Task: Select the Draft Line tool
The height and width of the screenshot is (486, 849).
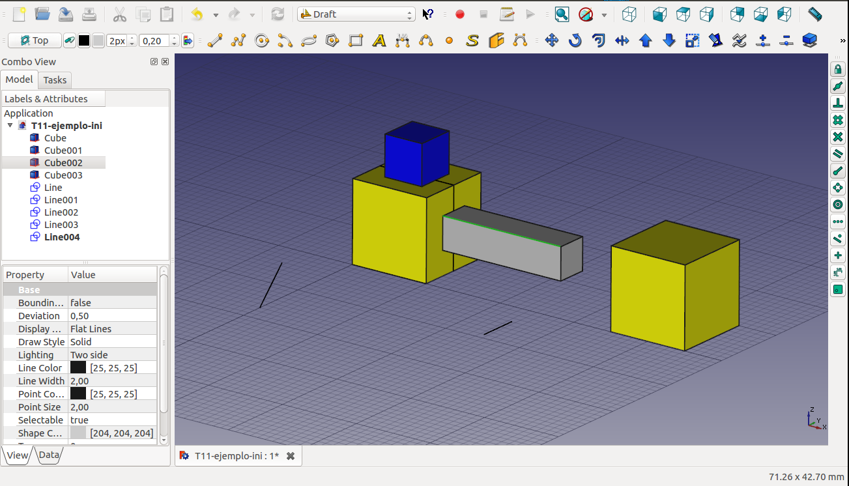Action: [215, 41]
